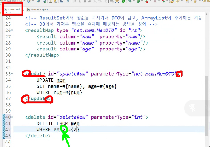
Task: Collapse the update element on line 33
Action: pos(12,73)
